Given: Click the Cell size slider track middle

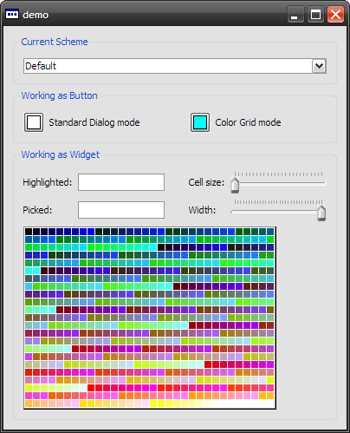Looking at the screenshot, I should pos(278,183).
